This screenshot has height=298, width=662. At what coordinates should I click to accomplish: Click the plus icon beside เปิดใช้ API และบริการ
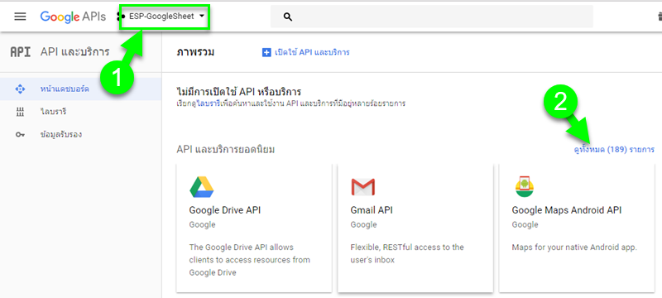(266, 53)
